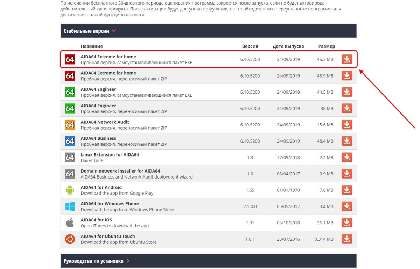Click 'Download the app from Google Play' text
The height and width of the screenshot is (269, 420).
tap(117, 193)
